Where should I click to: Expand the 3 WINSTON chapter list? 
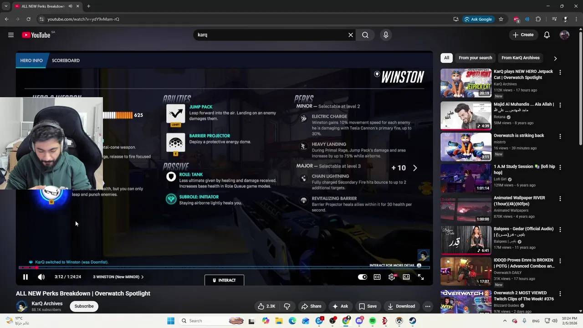[x=118, y=277]
